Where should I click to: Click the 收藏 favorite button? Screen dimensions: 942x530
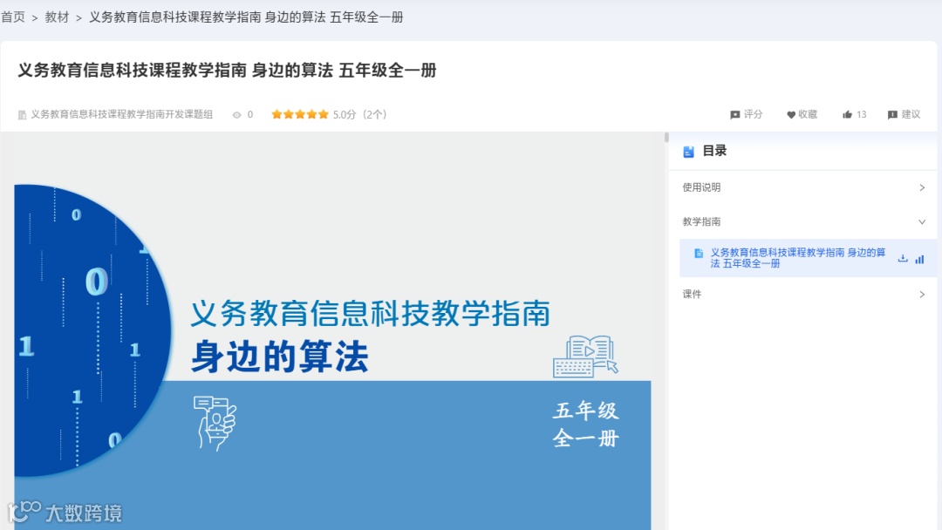(802, 114)
